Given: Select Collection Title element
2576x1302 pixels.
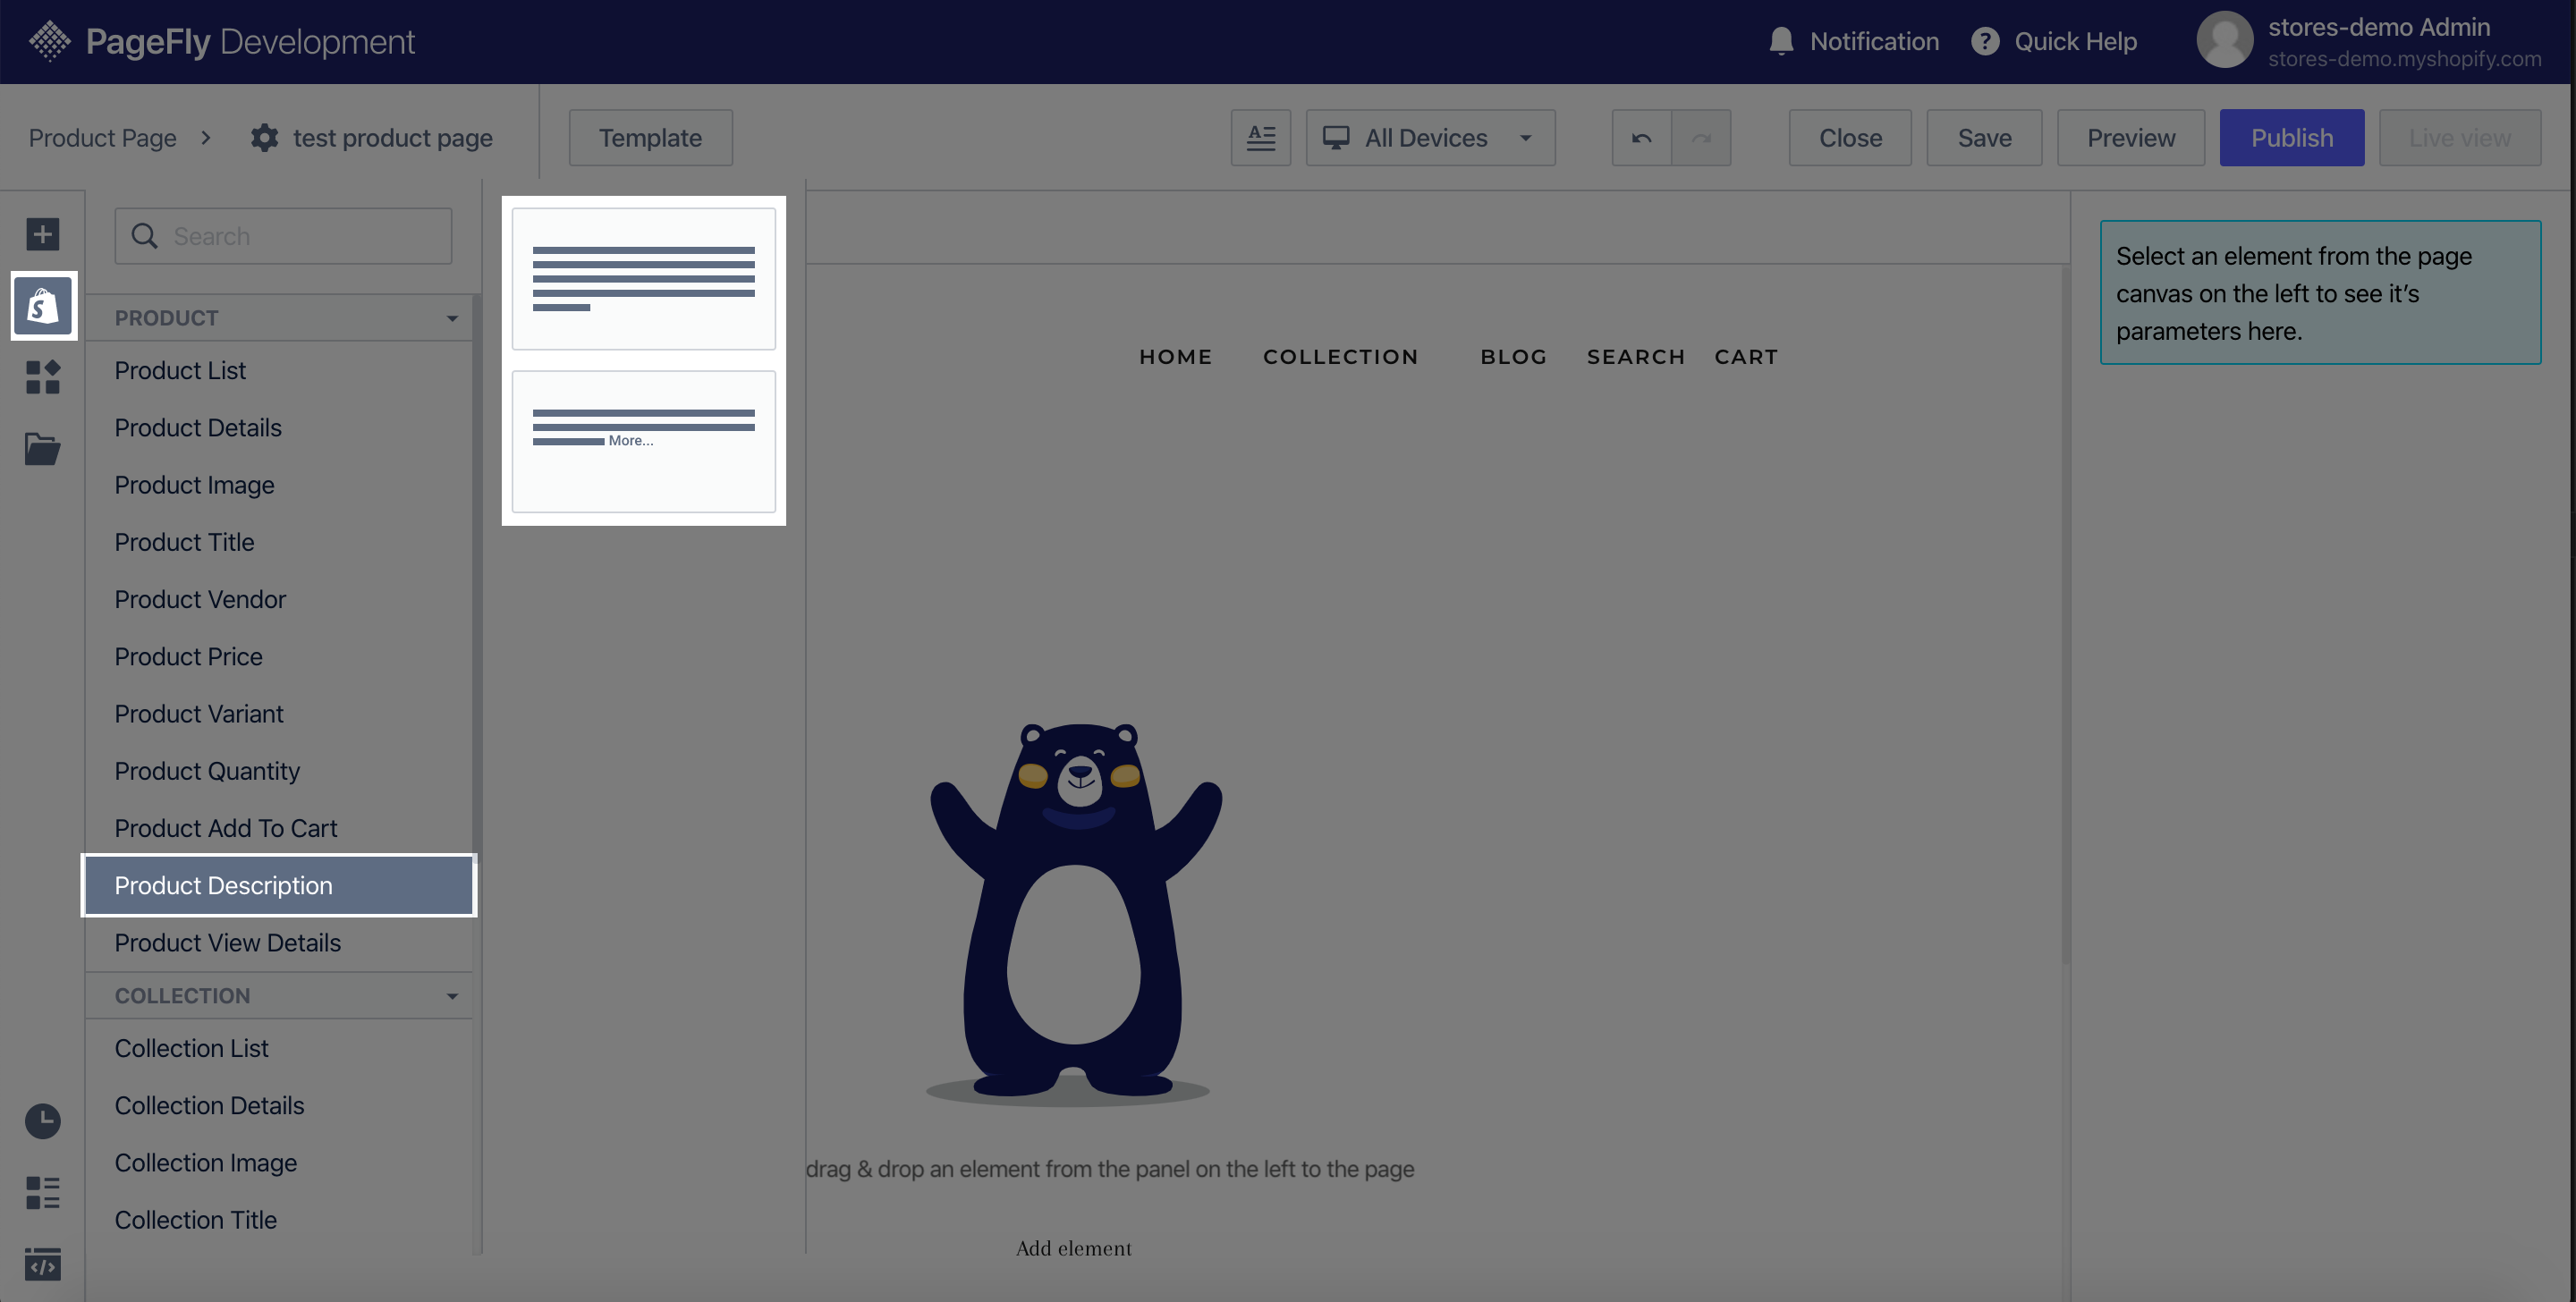Looking at the screenshot, I should [279, 1220].
